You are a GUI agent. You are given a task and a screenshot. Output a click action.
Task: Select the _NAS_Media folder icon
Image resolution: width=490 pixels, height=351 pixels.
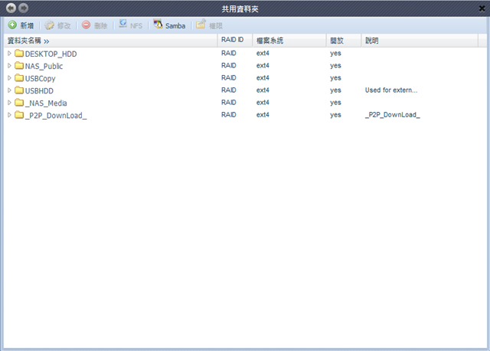coord(19,102)
